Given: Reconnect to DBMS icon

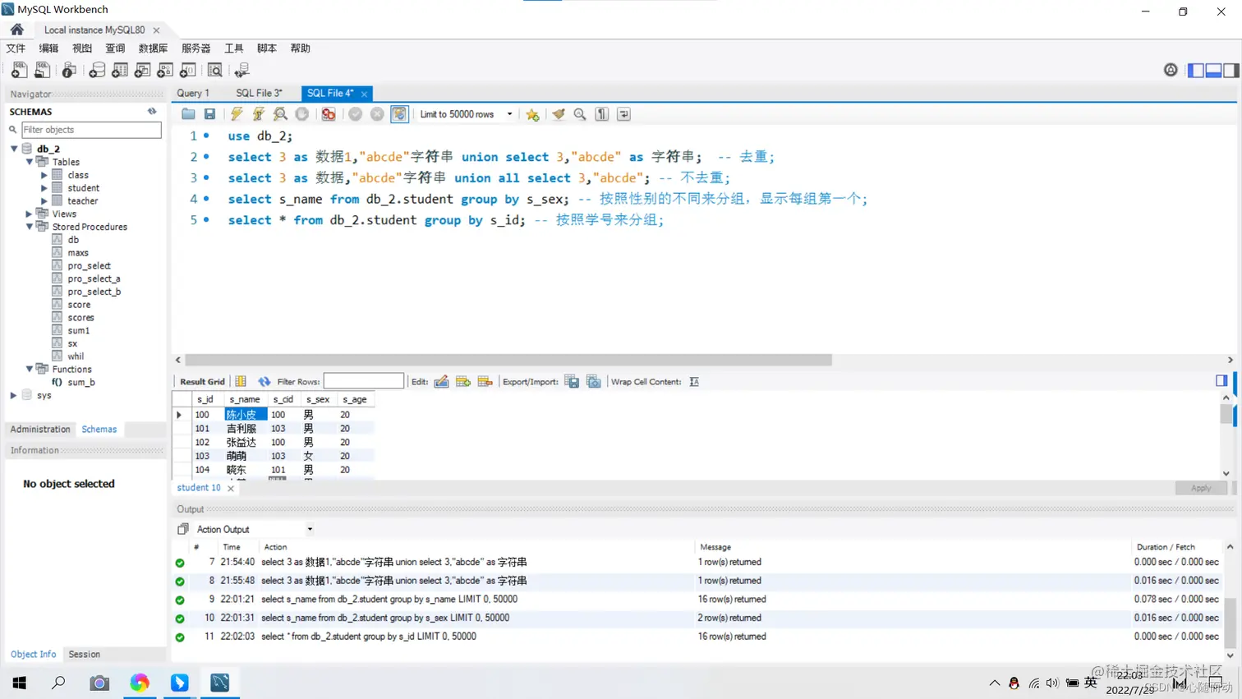Looking at the screenshot, I should [x=241, y=70].
